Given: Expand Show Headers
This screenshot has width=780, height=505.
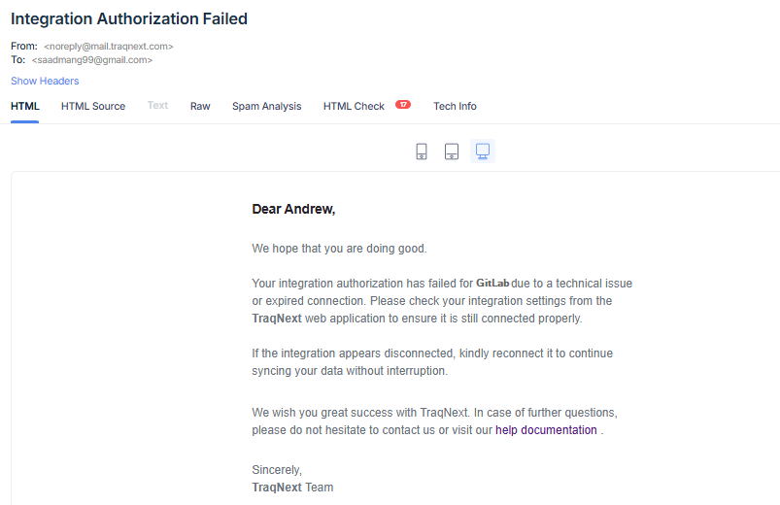Looking at the screenshot, I should pyautogui.click(x=45, y=81).
